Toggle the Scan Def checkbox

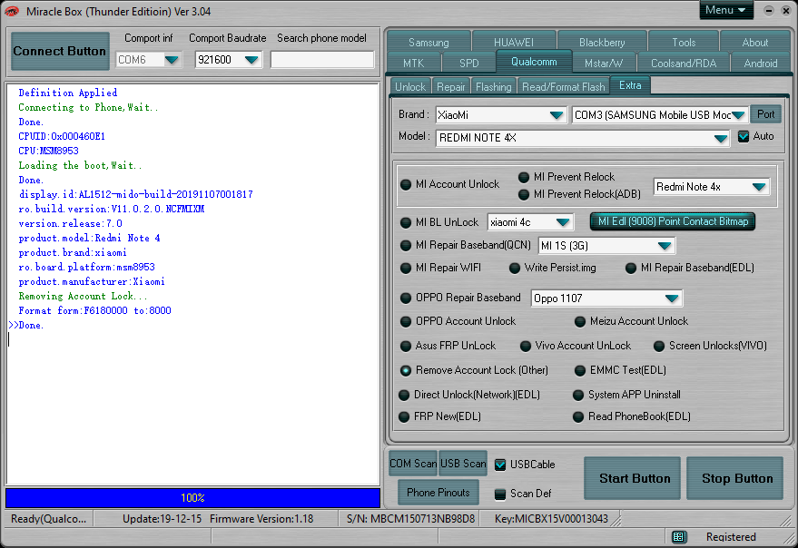pos(500,494)
